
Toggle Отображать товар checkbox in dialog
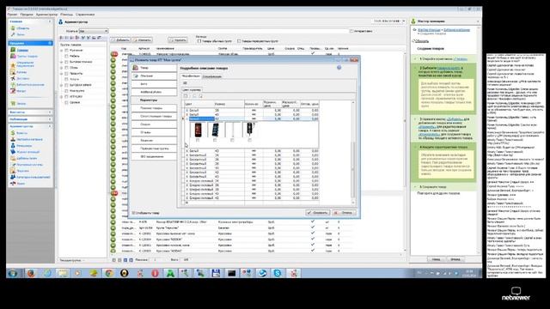click(133, 213)
